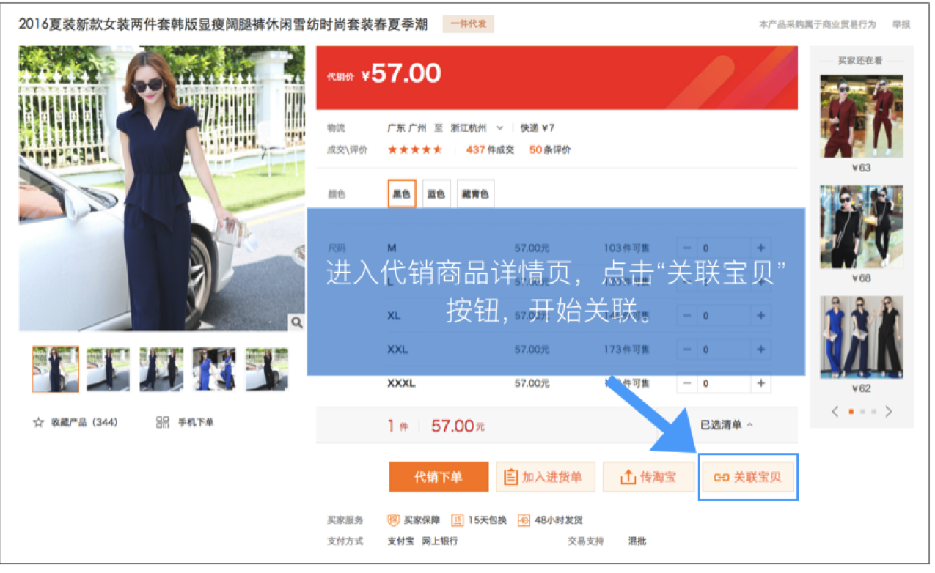Click the right arrow in 买家还在看 carousel
Screen dimensions: 935x573
[887, 412]
